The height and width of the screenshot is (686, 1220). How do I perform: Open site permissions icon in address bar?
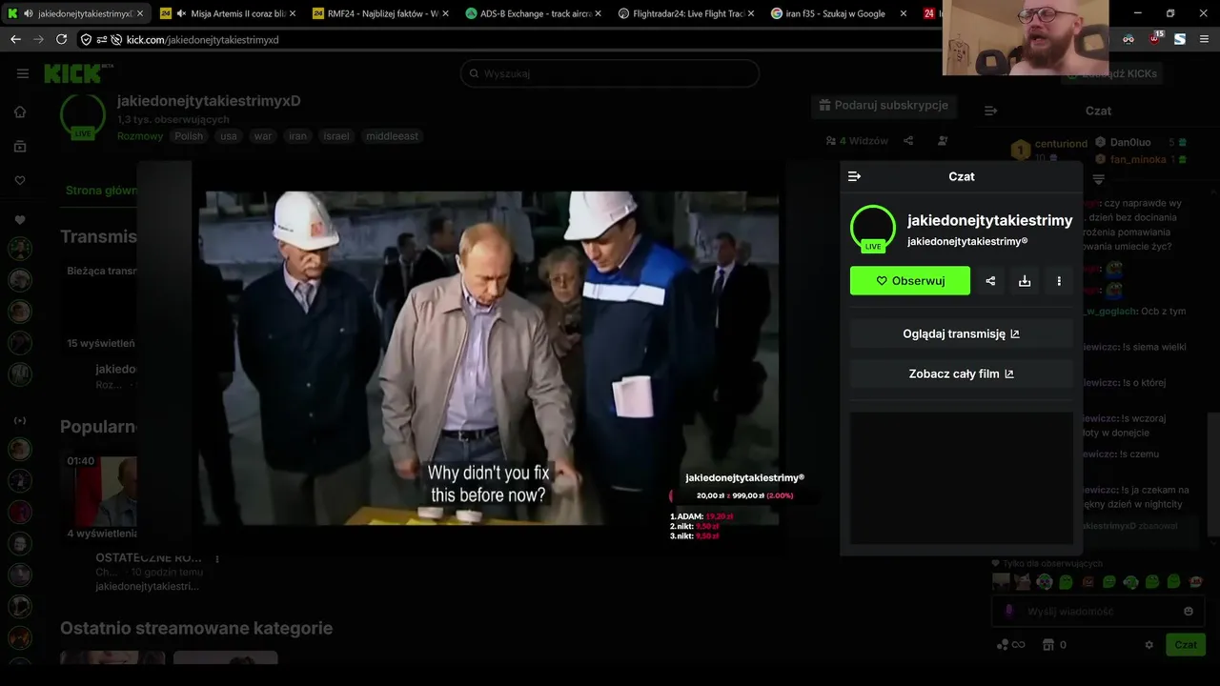tap(101, 39)
